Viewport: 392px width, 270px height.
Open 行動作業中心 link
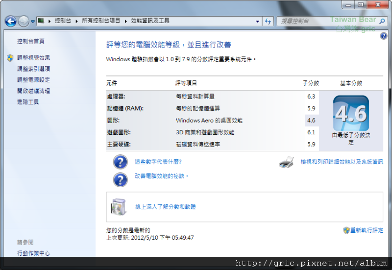(x=33, y=253)
